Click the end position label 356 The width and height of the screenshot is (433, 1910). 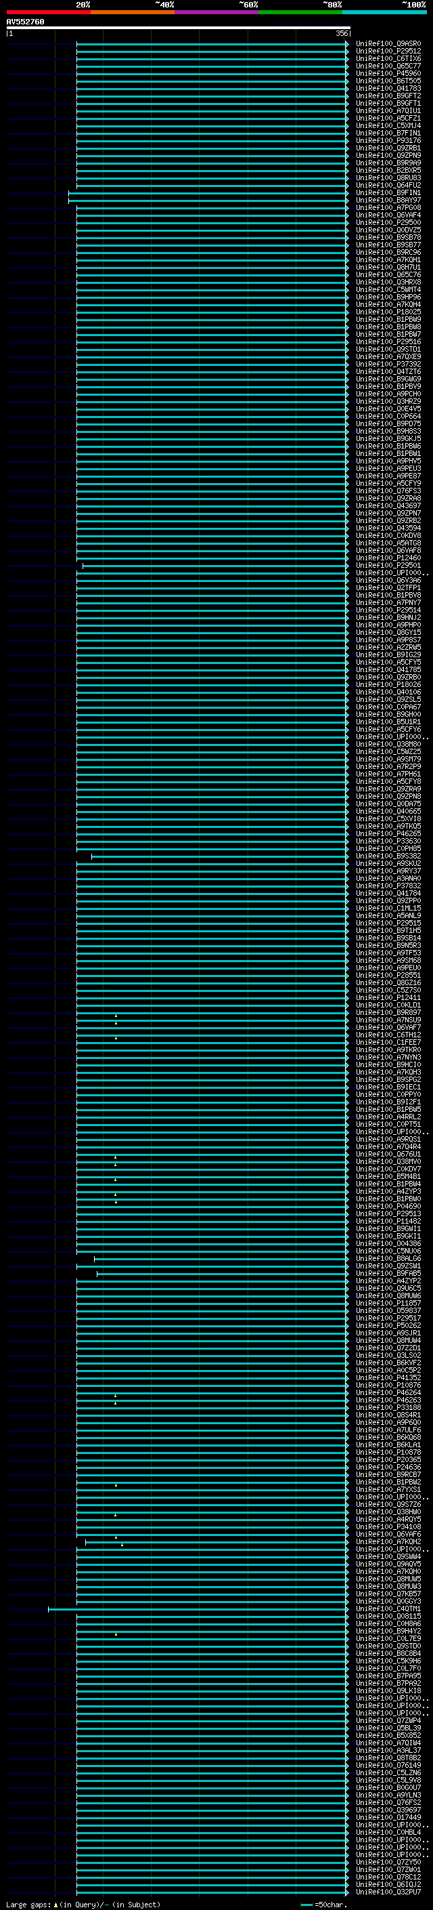click(x=342, y=33)
